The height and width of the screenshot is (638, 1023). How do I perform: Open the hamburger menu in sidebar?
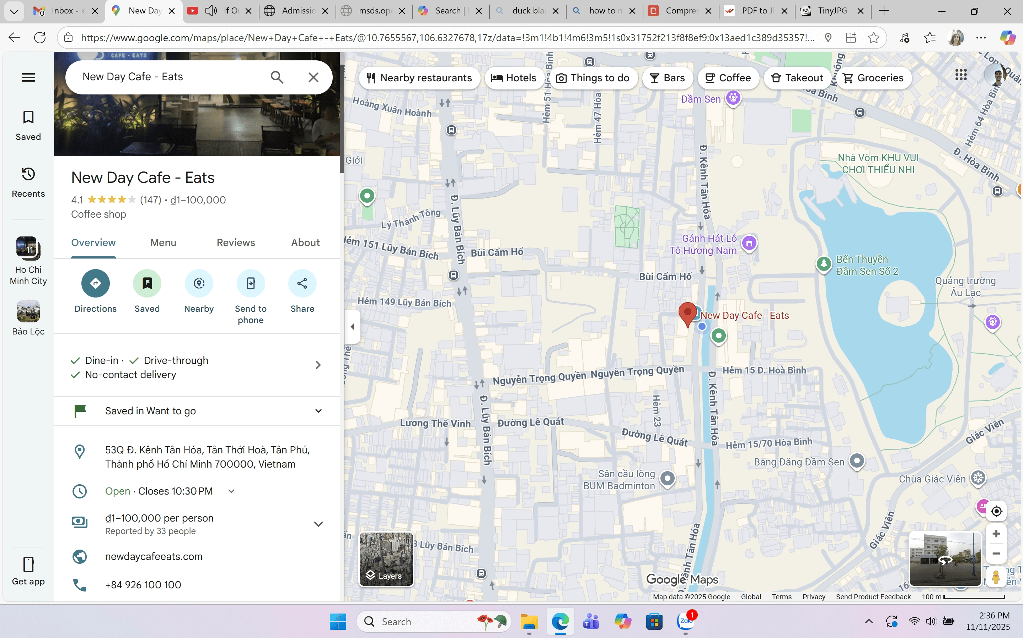(x=28, y=77)
